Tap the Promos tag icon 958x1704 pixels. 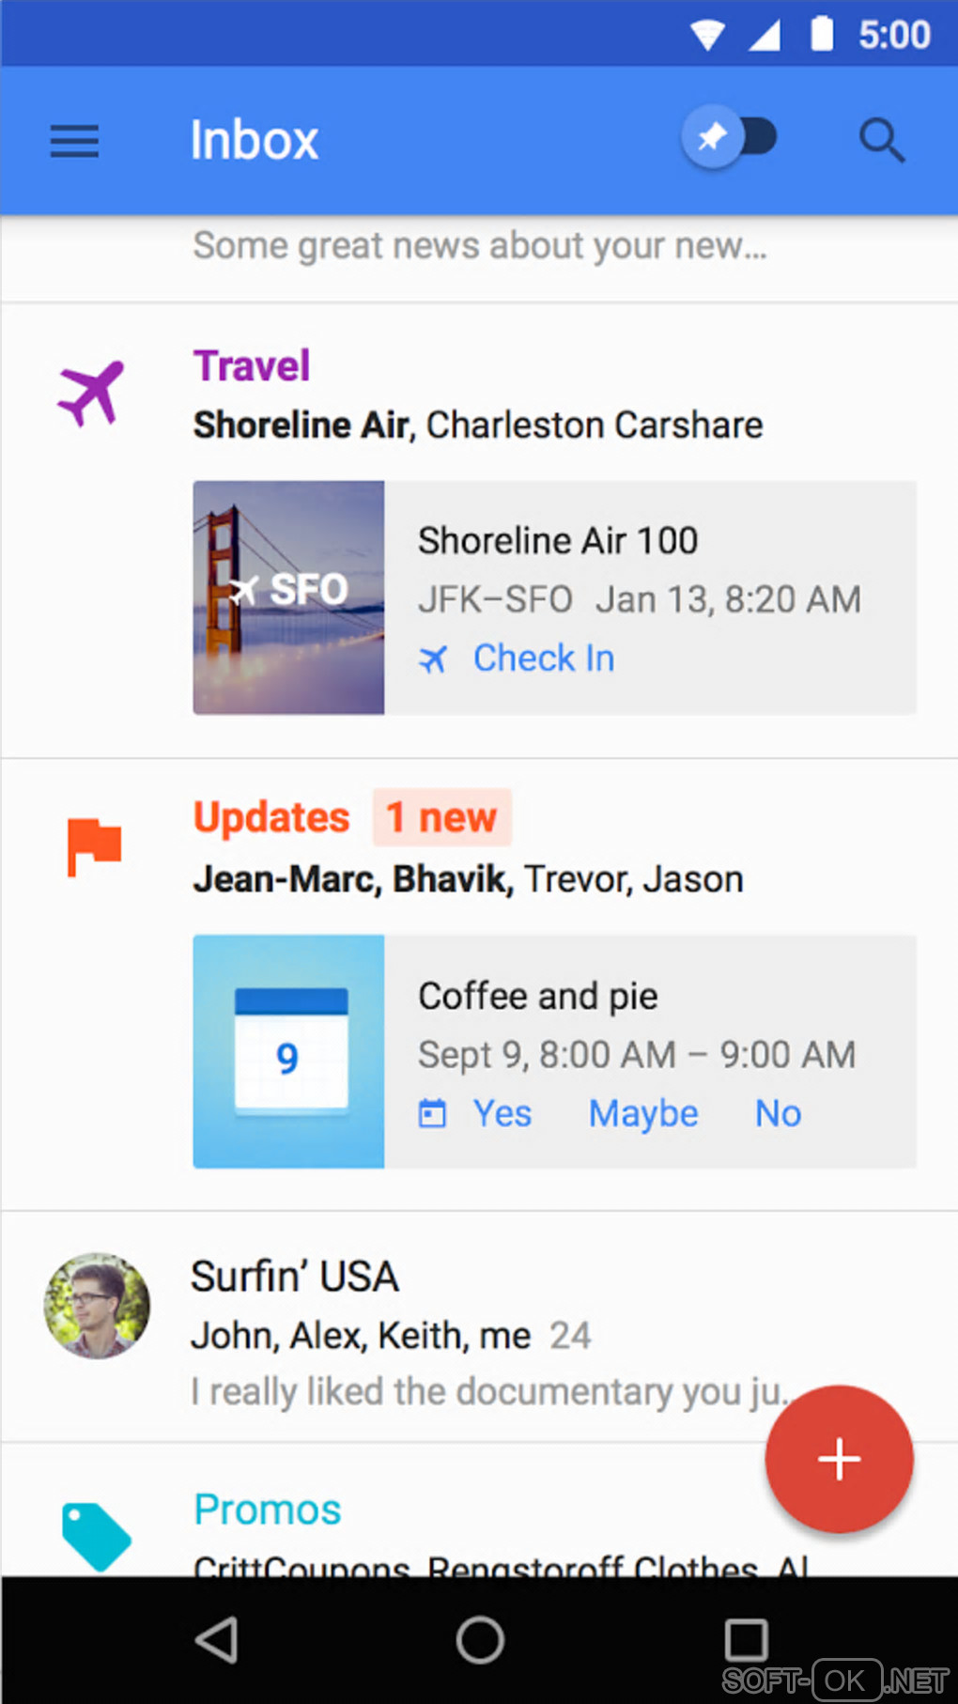click(x=96, y=1536)
